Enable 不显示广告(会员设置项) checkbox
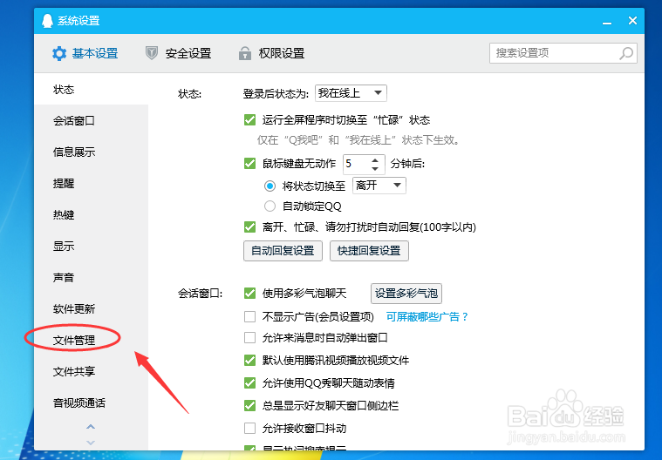This screenshot has height=460, width=662. pos(250,316)
